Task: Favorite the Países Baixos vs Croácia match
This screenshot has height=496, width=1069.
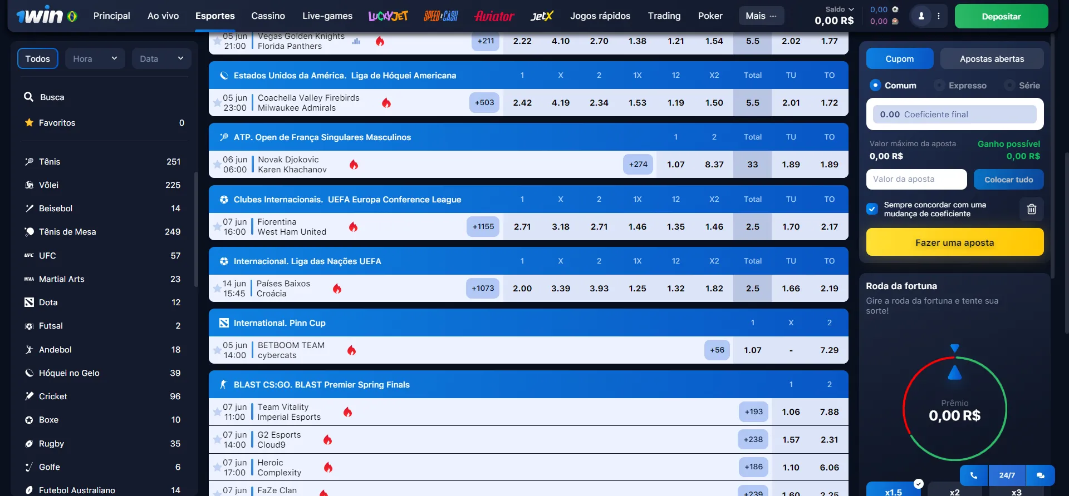Action: [x=217, y=289]
